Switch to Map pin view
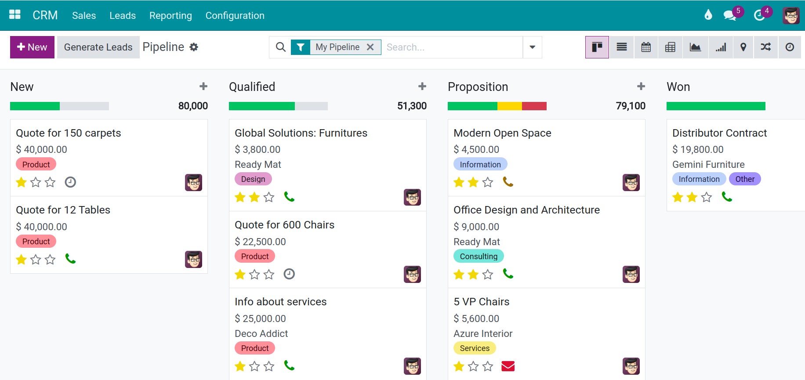The image size is (805, 380). [x=743, y=47]
